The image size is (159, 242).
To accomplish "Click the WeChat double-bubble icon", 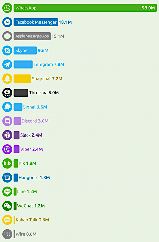I will coord(7,206).
